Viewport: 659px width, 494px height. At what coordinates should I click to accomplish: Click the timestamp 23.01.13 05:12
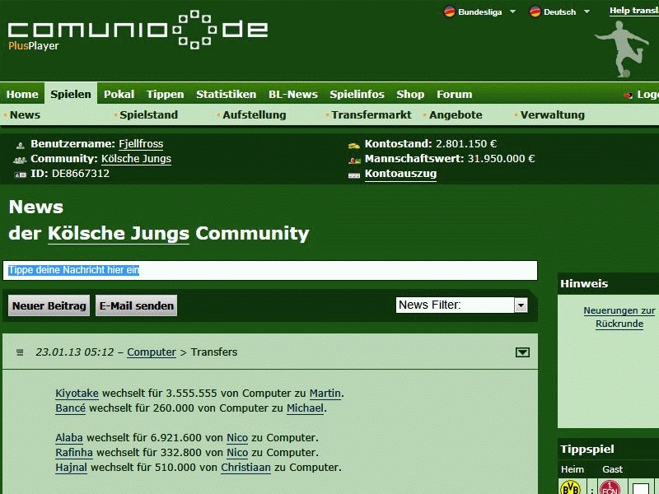pyautogui.click(x=74, y=352)
